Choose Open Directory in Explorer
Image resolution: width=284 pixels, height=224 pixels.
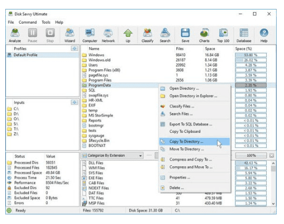(195, 96)
